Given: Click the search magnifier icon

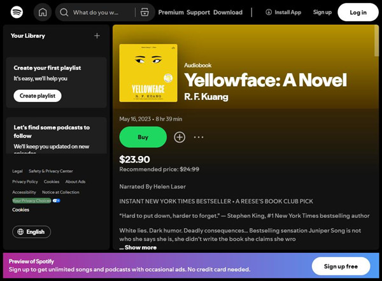Looking at the screenshot, I should coord(64,12).
